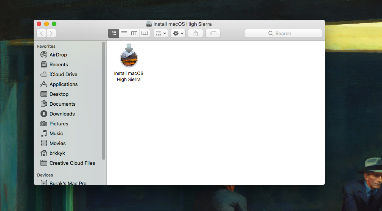The width and height of the screenshot is (382, 211).
Task: Click the Documents sidebar icon
Action: (44, 104)
